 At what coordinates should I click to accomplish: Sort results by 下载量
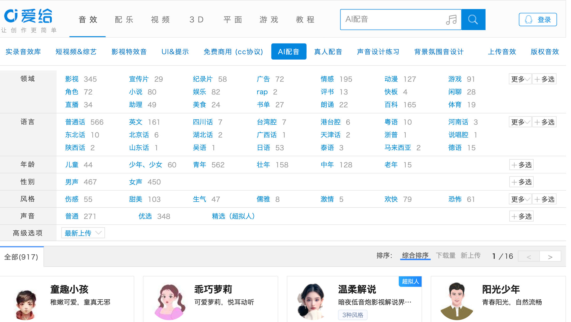click(446, 256)
